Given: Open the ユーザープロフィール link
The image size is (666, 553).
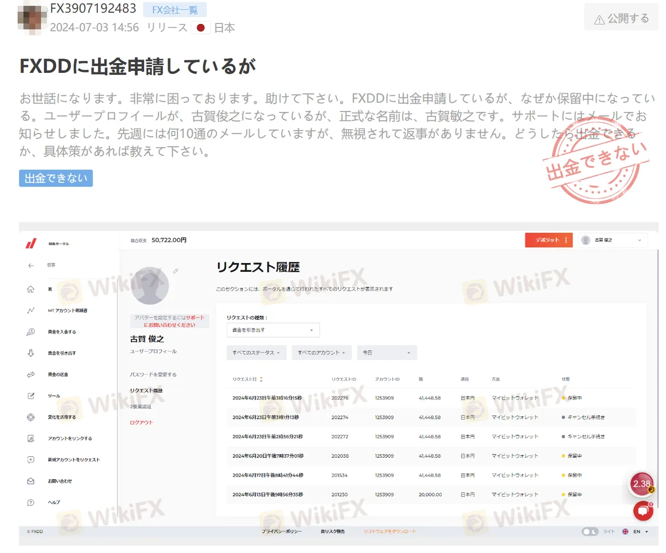Looking at the screenshot, I should coord(153,351).
